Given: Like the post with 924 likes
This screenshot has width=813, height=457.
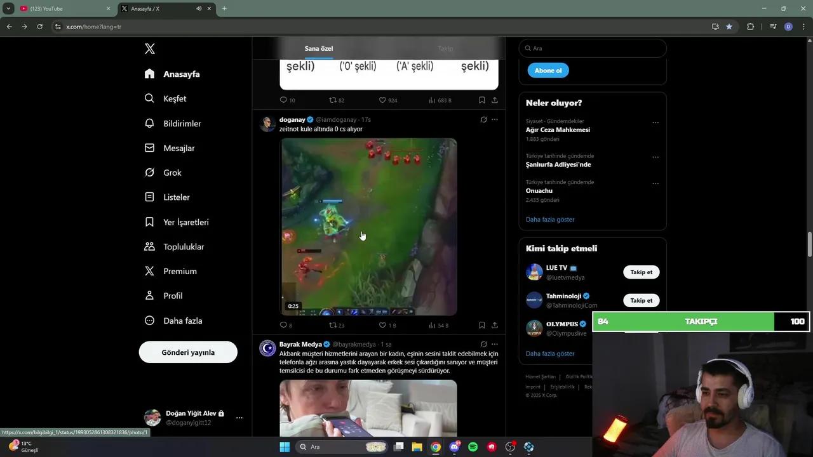Looking at the screenshot, I should [387, 100].
